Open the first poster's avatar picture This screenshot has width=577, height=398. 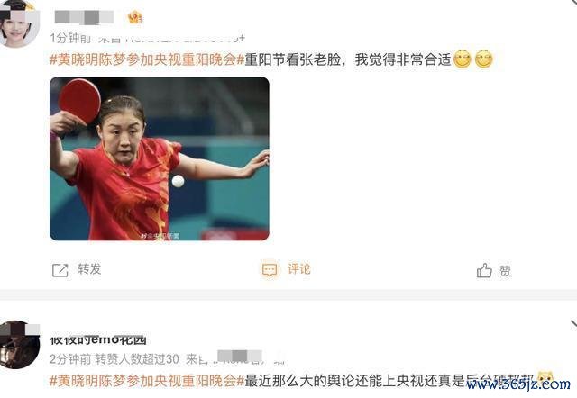click(20, 24)
